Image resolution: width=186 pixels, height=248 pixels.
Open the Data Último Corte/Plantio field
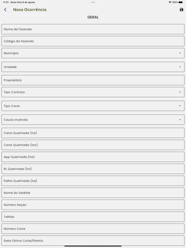point(93,241)
